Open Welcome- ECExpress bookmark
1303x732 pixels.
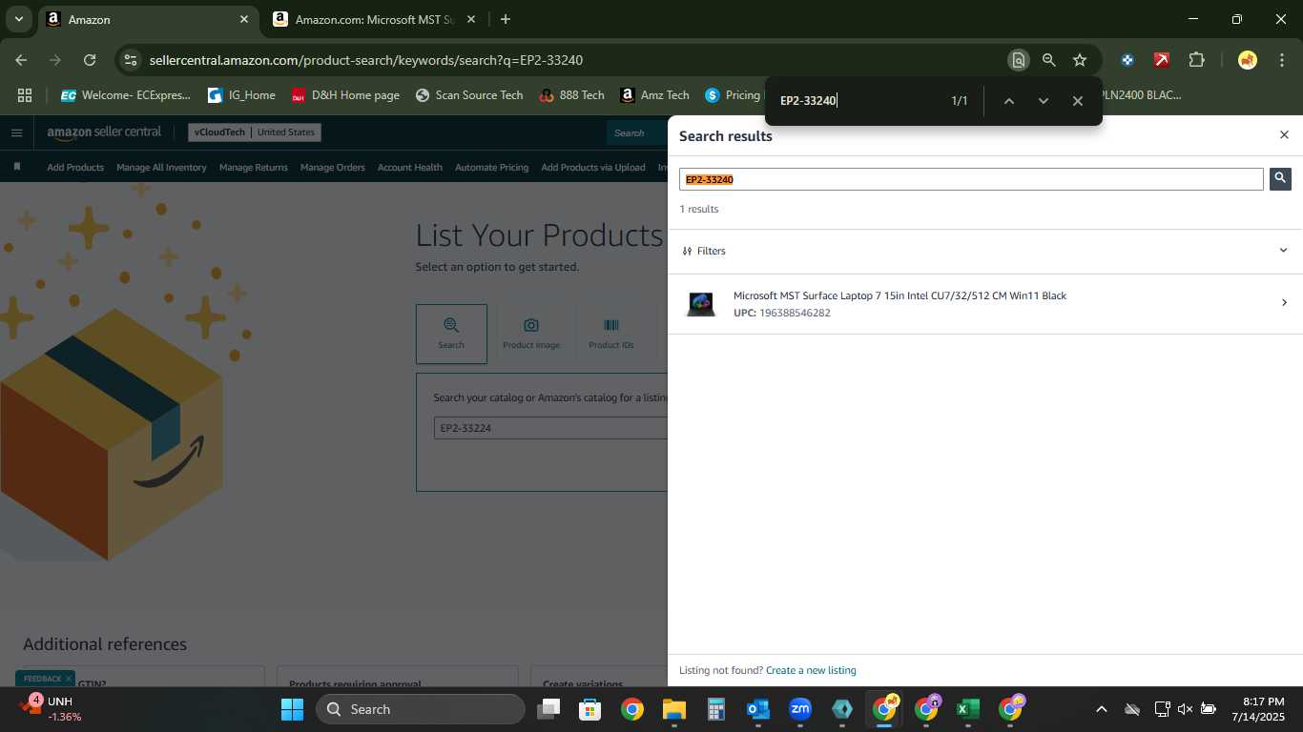pos(125,95)
